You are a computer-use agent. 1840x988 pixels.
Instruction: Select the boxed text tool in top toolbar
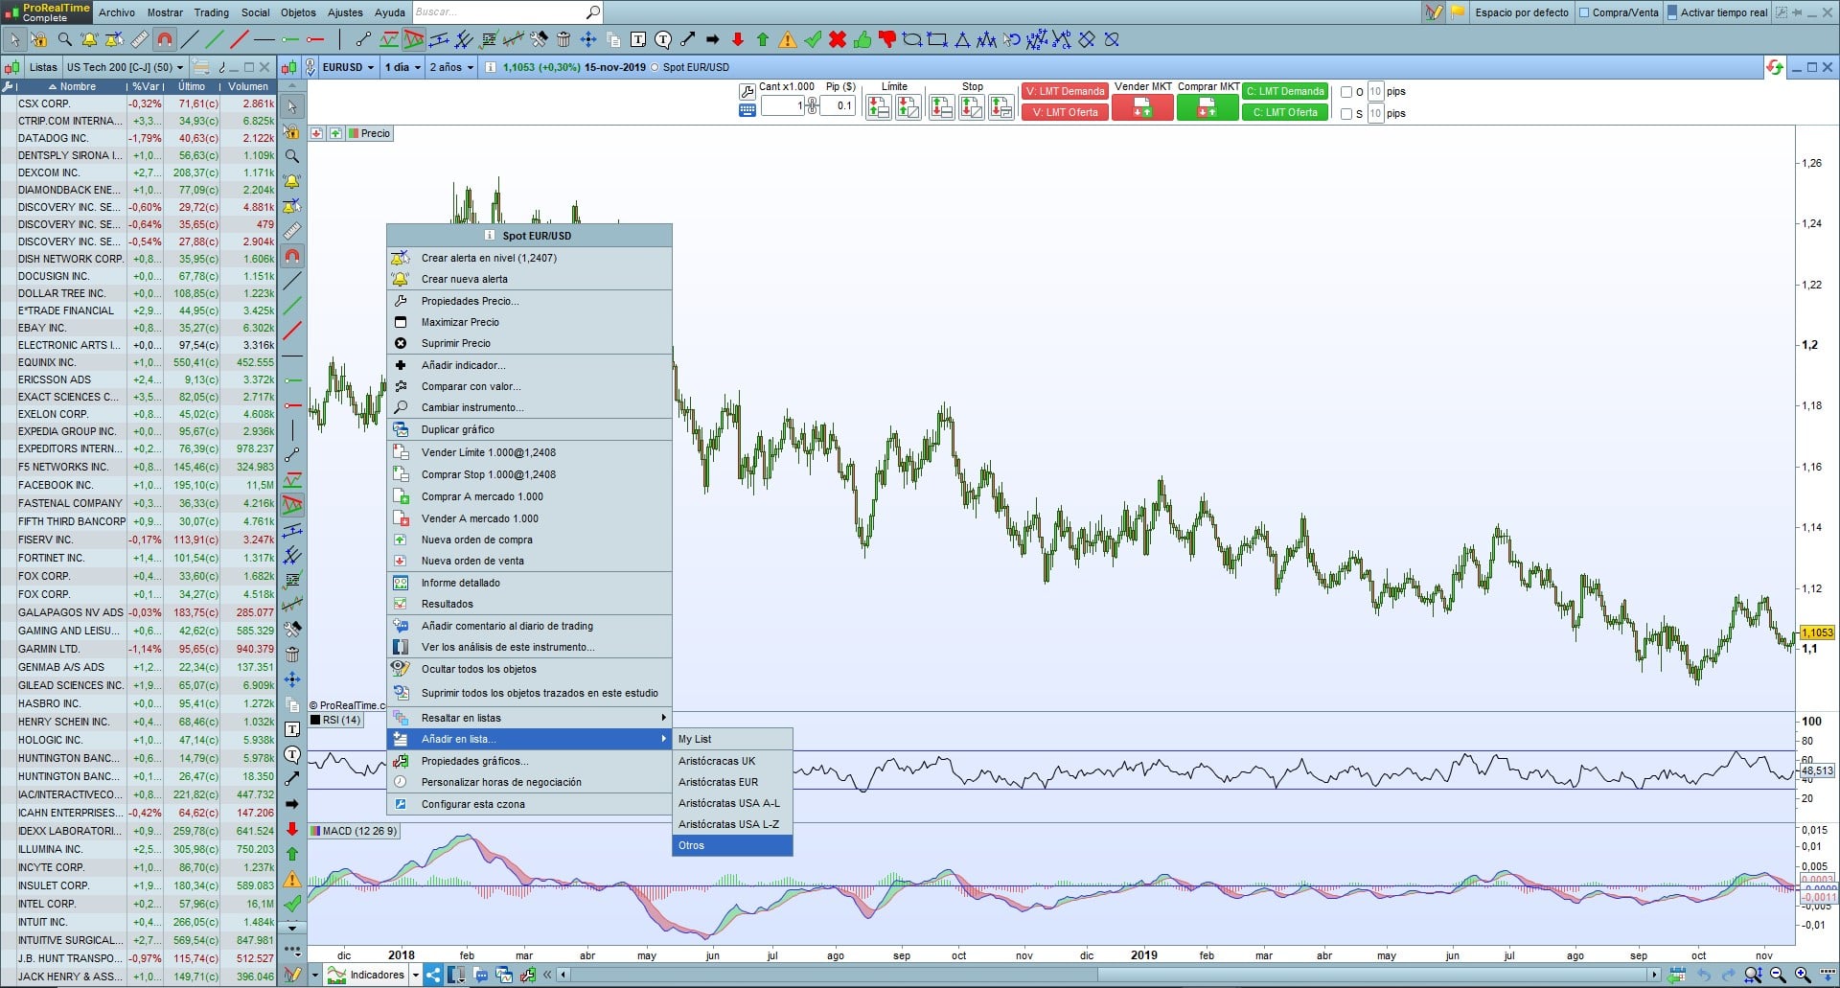tap(638, 39)
